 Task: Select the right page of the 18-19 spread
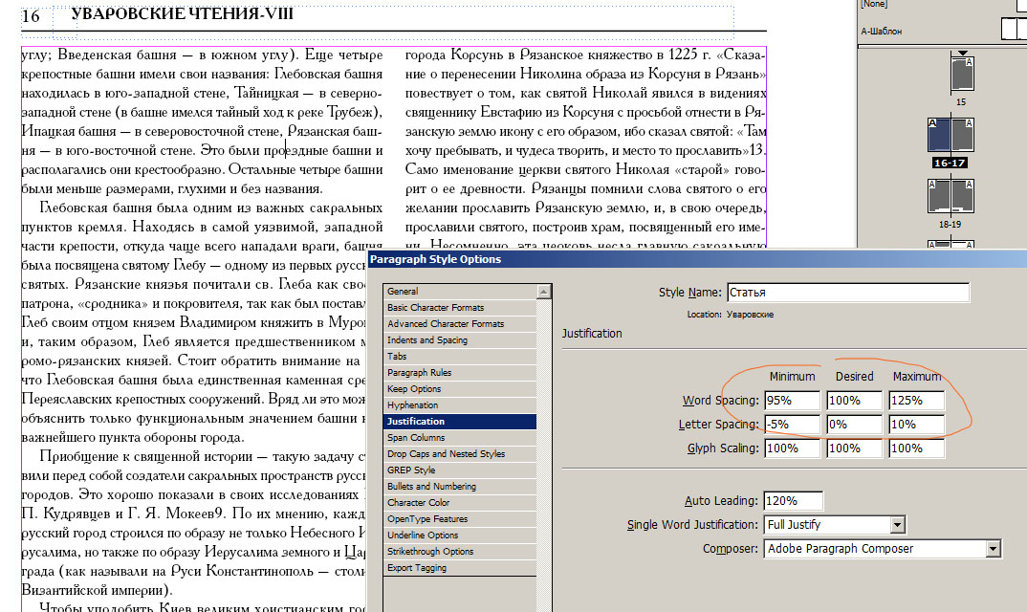click(x=962, y=196)
